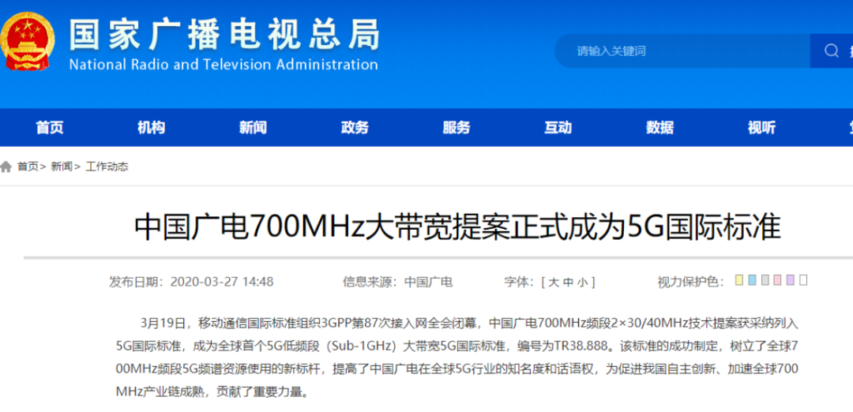Viewport: 853px width, 412px height.
Task: Click the 字体 label
Action: coord(519,282)
